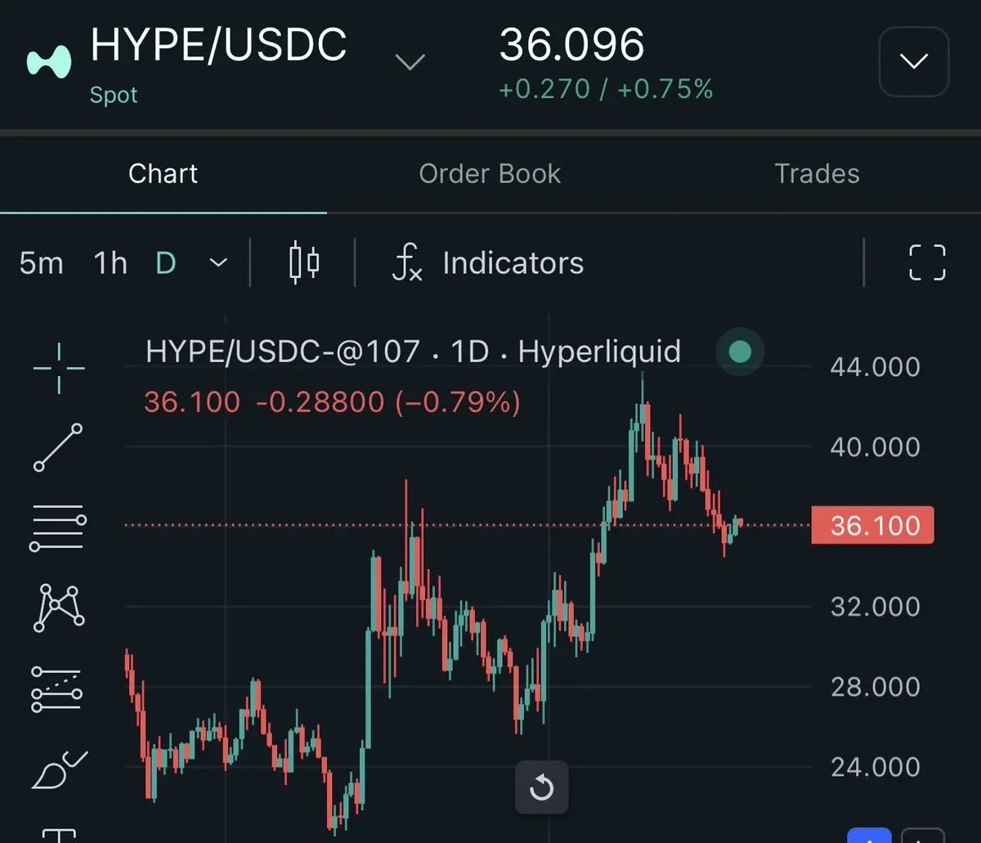Screen dimensions: 981x843
Task: Reset the chart view with the undo arrow
Action: click(x=541, y=788)
